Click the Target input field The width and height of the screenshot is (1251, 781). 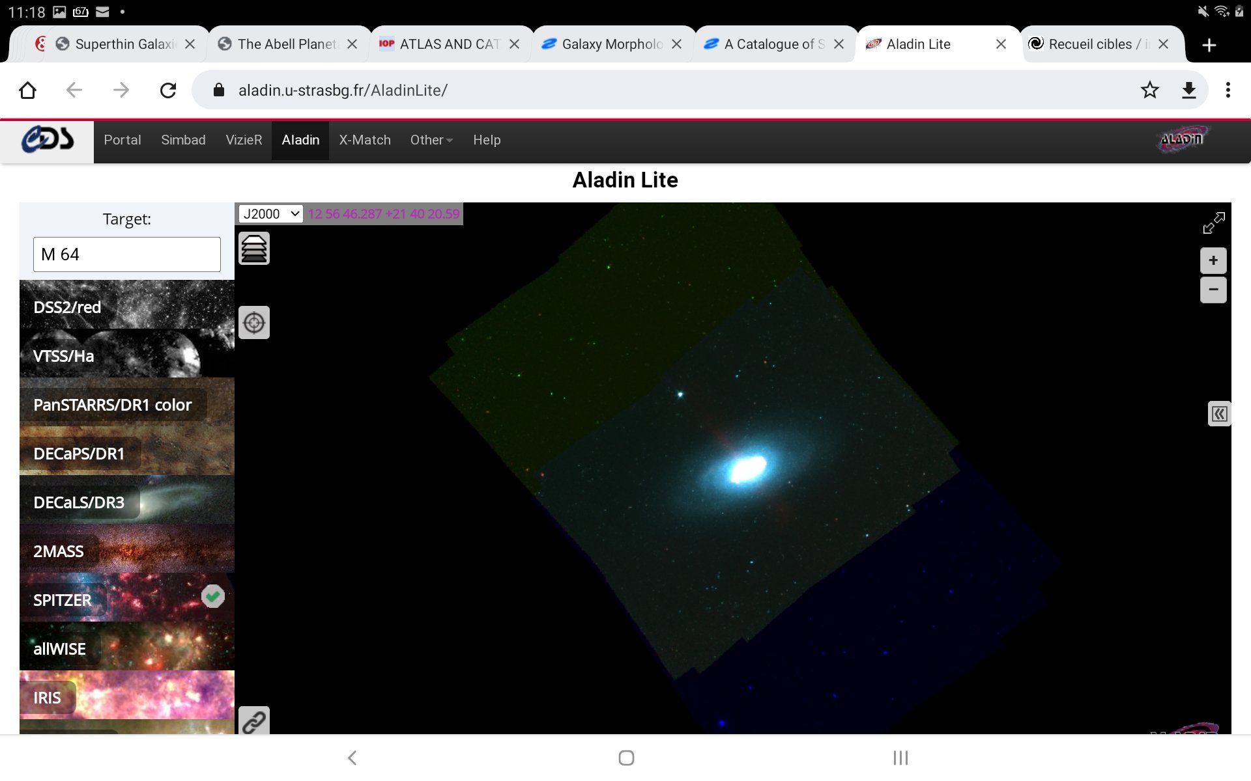(127, 254)
